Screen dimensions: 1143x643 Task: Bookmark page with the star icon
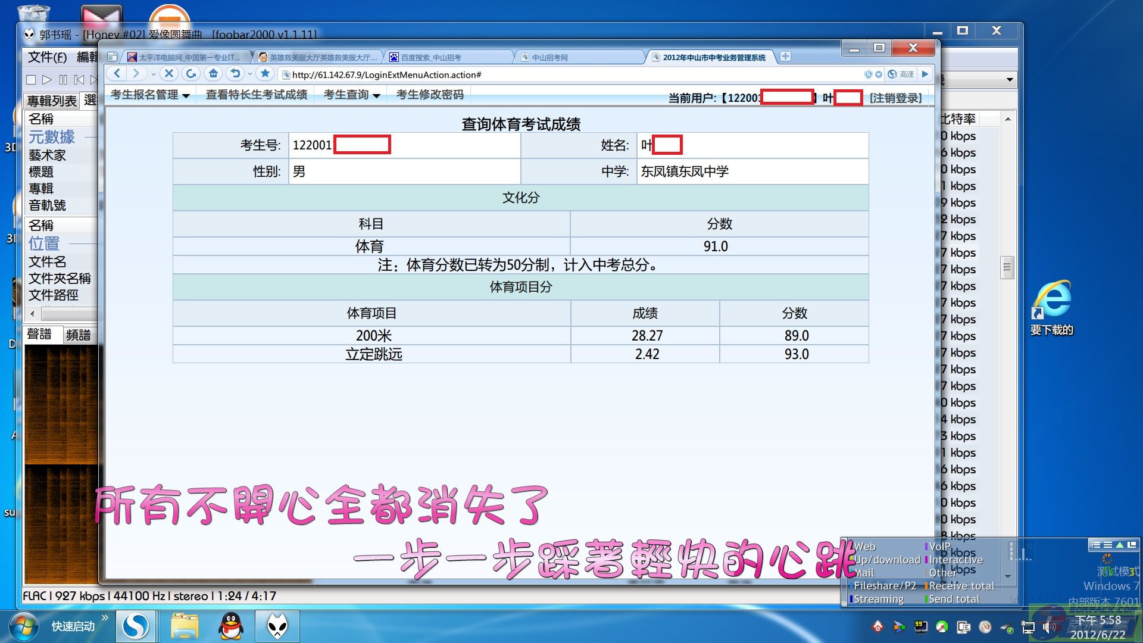pyautogui.click(x=266, y=74)
